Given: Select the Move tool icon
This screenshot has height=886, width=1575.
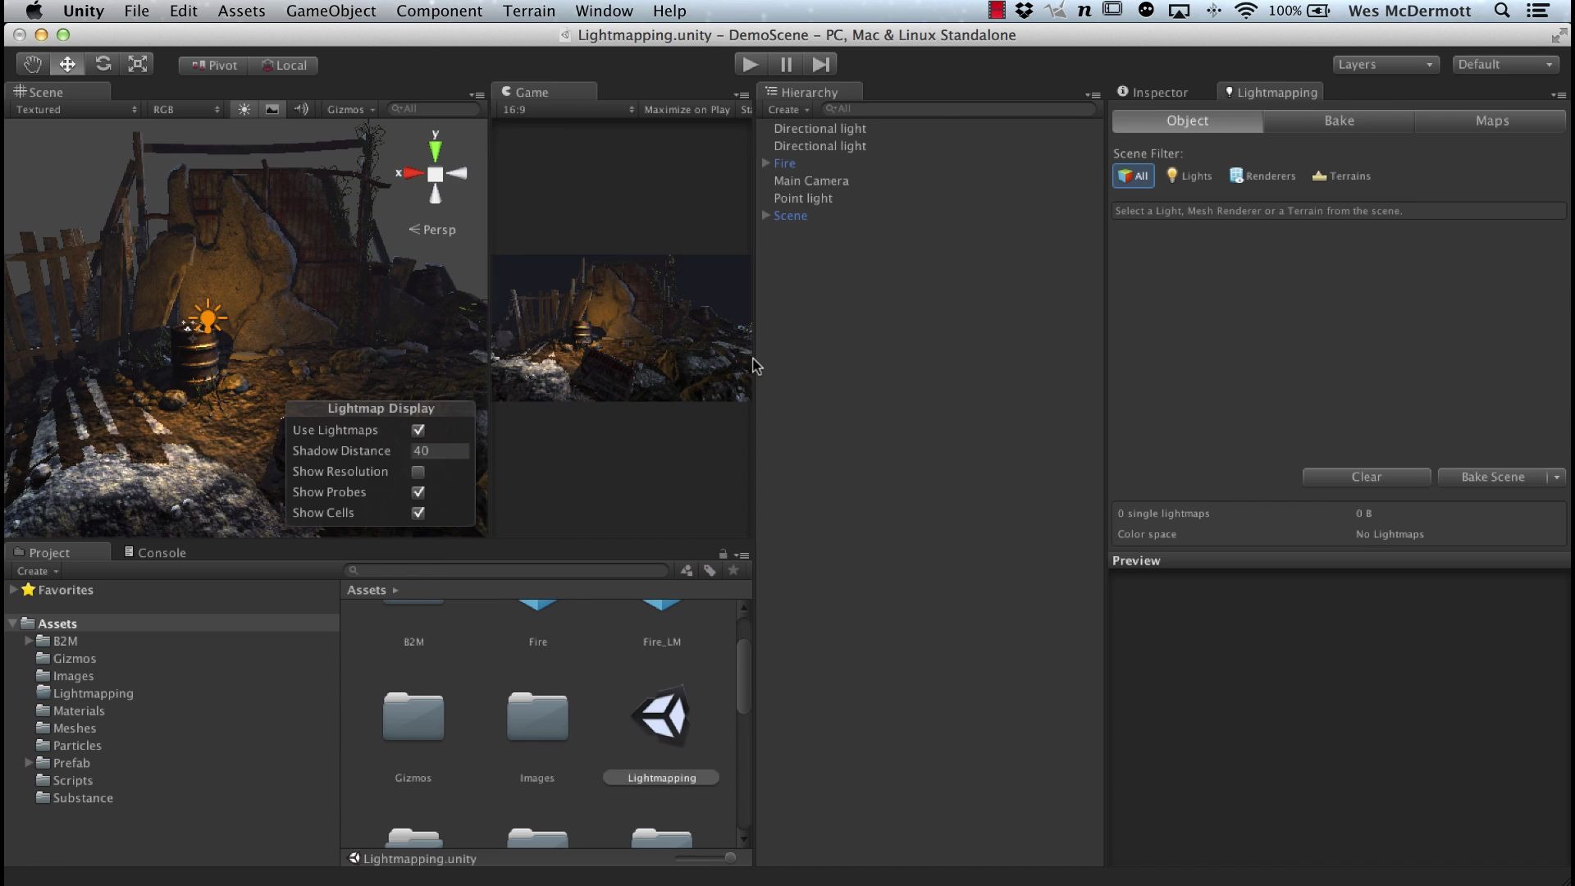Looking at the screenshot, I should tap(67, 65).
